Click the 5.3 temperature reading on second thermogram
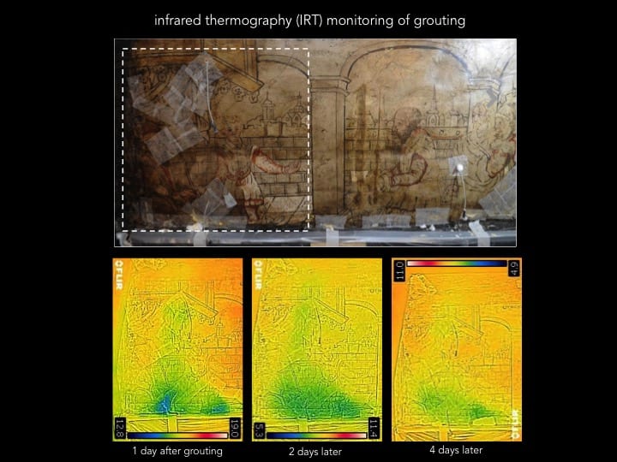This screenshot has width=617, height=462. (259, 429)
